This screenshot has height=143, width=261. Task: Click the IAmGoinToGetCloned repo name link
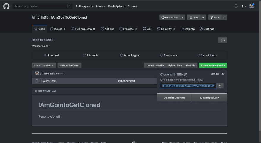[69, 17]
